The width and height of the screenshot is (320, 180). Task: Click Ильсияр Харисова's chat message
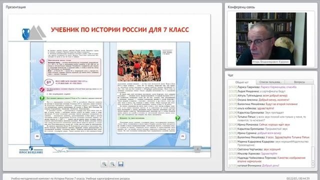(x=253, y=153)
